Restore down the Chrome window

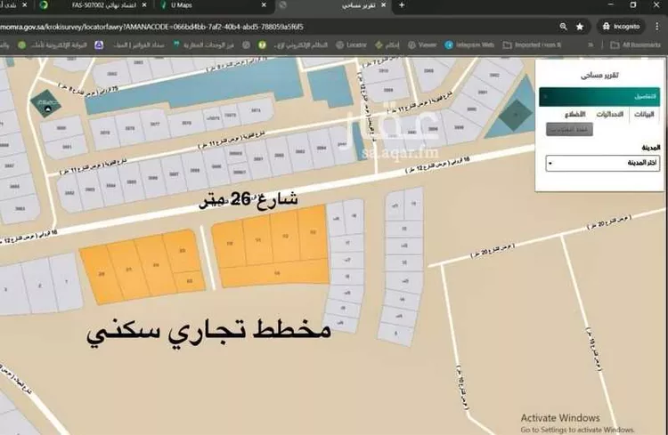coord(633,5)
